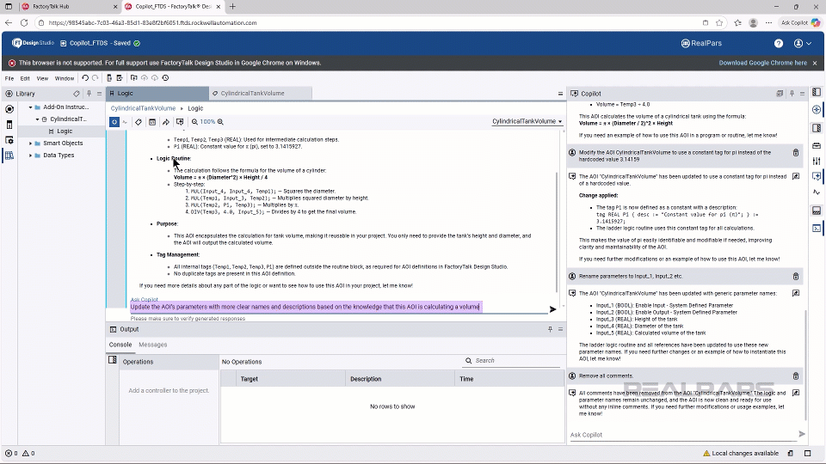The width and height of the screenshot is (826, 464).
Task: Expand the Data Types folder
Action: tap(31, 156)
